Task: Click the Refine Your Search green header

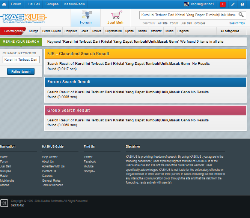Action: coord(21,42)
